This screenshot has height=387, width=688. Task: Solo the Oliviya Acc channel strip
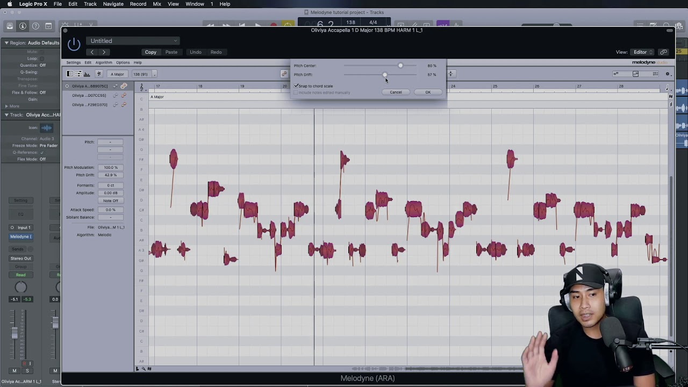27,371
